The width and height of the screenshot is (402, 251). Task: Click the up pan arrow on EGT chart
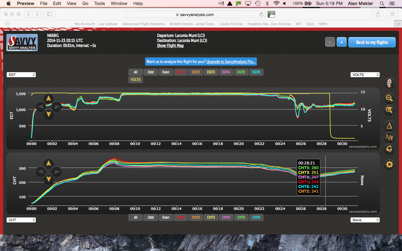pyautogui.click(x=48, y=99)
